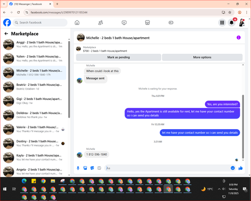Open the emoji picker icon
The image size is (251, 201).
tap(232, 168)
